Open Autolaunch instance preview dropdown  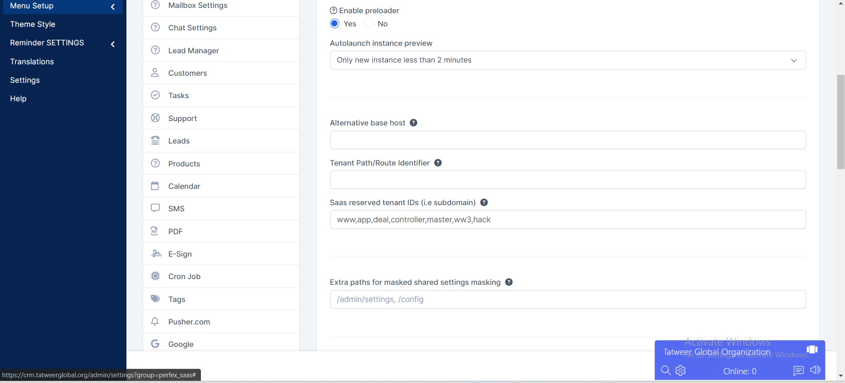[x=567, y=60]
